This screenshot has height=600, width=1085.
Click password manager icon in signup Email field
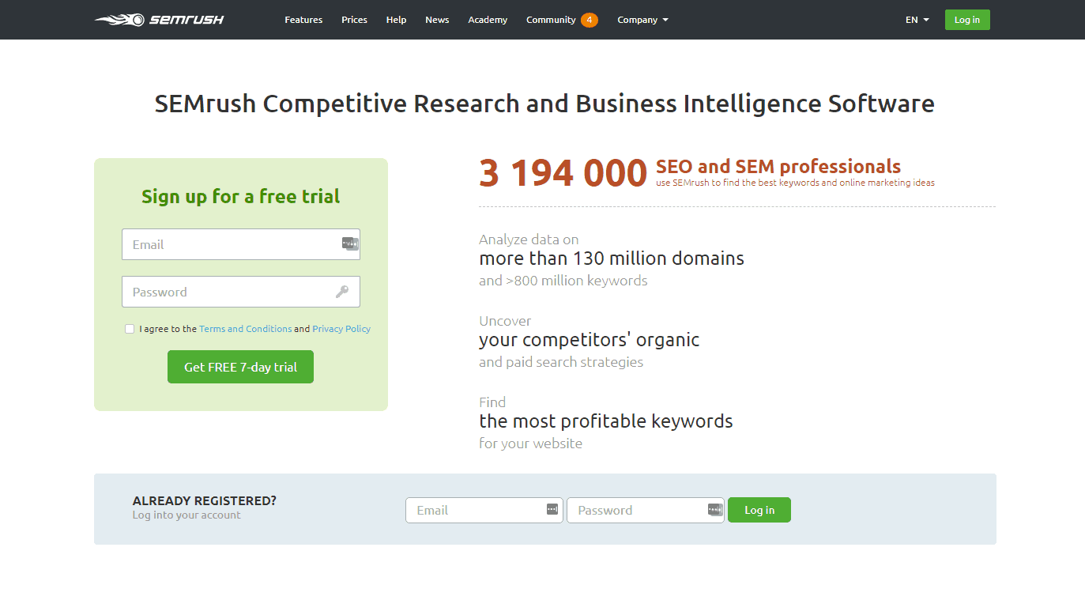[350, 244]
